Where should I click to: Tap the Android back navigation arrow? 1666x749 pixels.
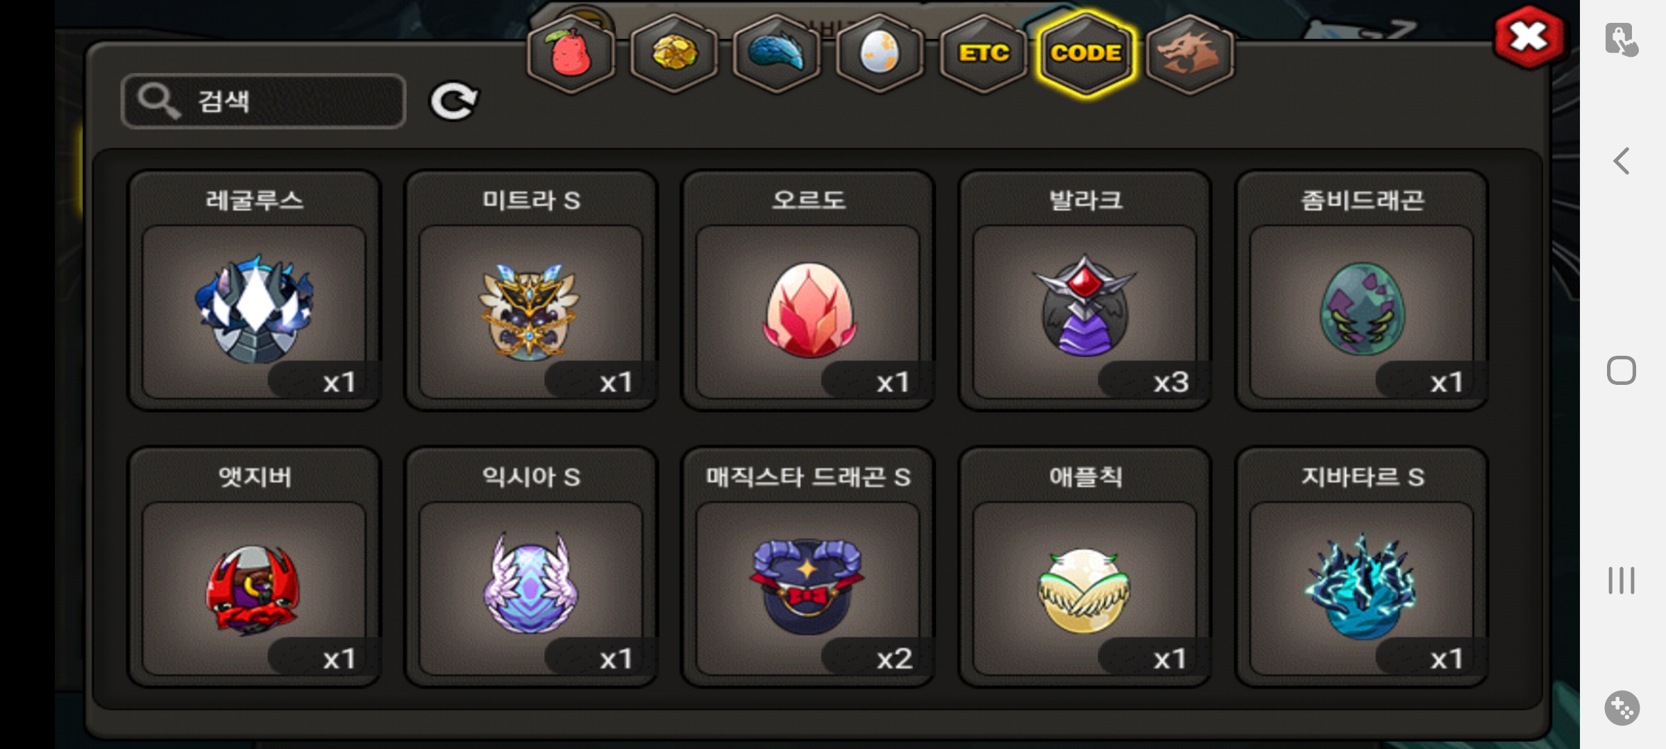[x=1622, y=162]
